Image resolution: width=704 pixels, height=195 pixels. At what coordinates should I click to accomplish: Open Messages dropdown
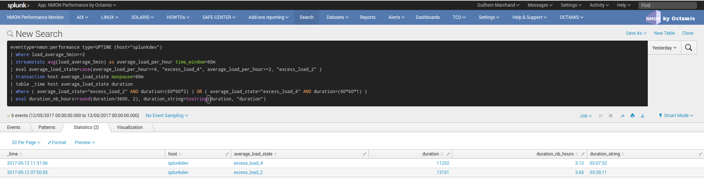tap(540, 5)
